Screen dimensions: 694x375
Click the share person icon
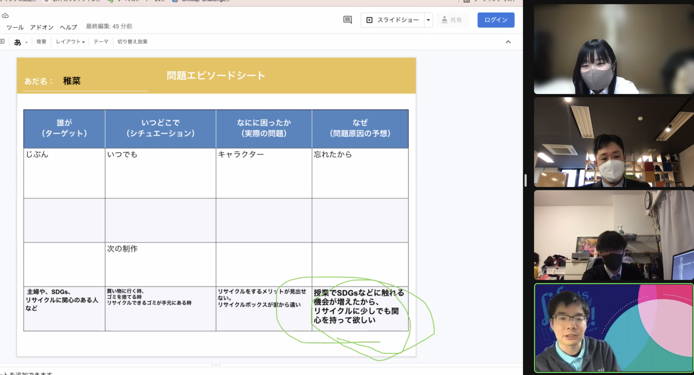[445, 20]
